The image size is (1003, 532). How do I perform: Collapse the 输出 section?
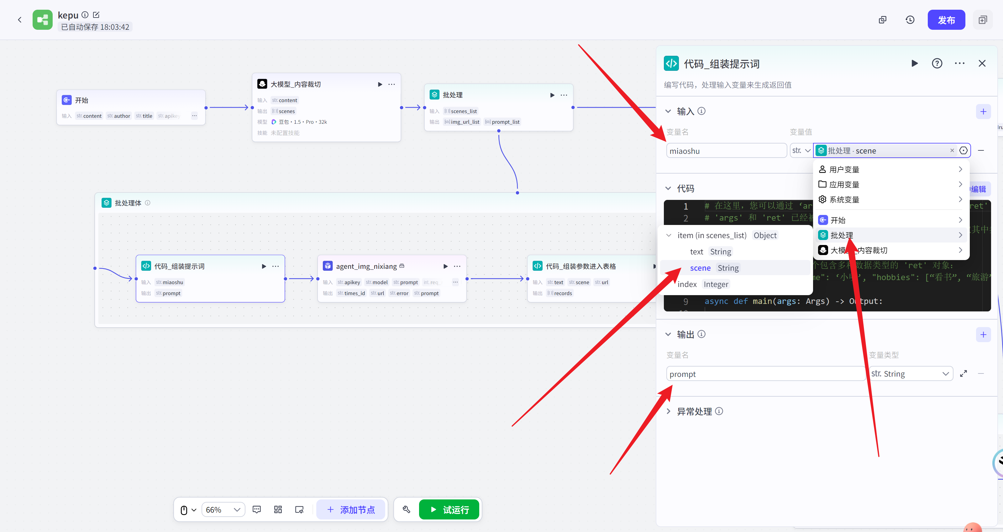point(668,334)
